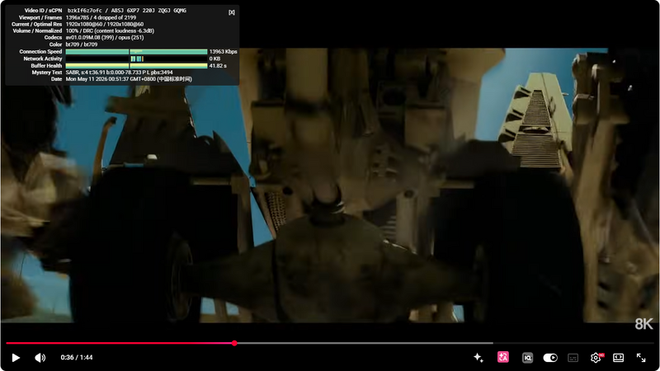Click the 'Buffer Health' label
The image size is (660, 371).
(x=46, y=66)
